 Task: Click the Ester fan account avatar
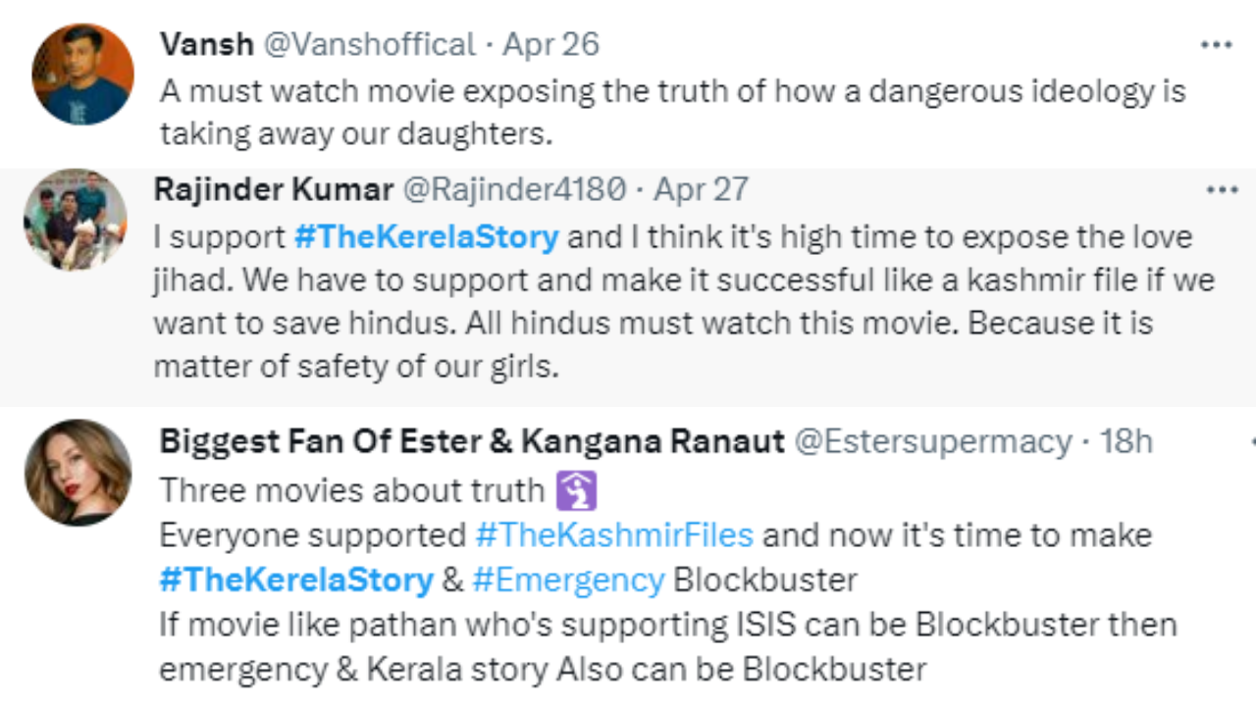78,473
